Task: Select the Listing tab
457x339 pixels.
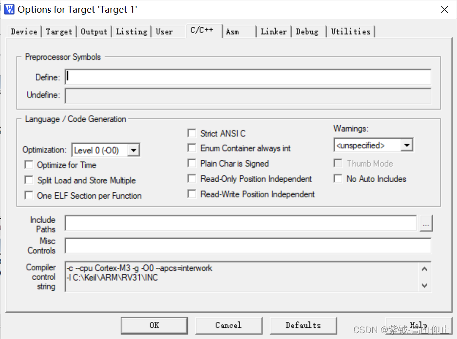Action: point(132,32)
